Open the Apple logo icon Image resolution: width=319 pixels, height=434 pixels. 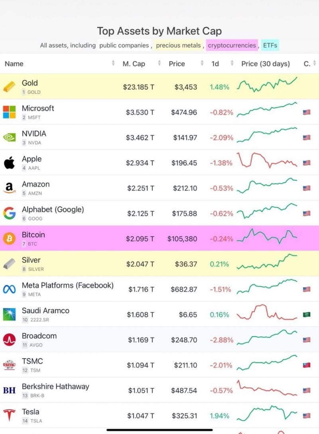point(9,163)
